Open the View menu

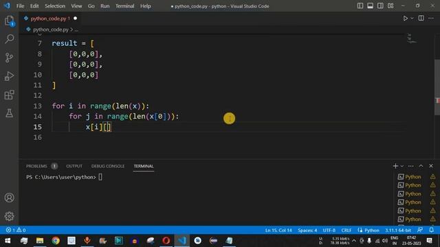tap(76, 6)
